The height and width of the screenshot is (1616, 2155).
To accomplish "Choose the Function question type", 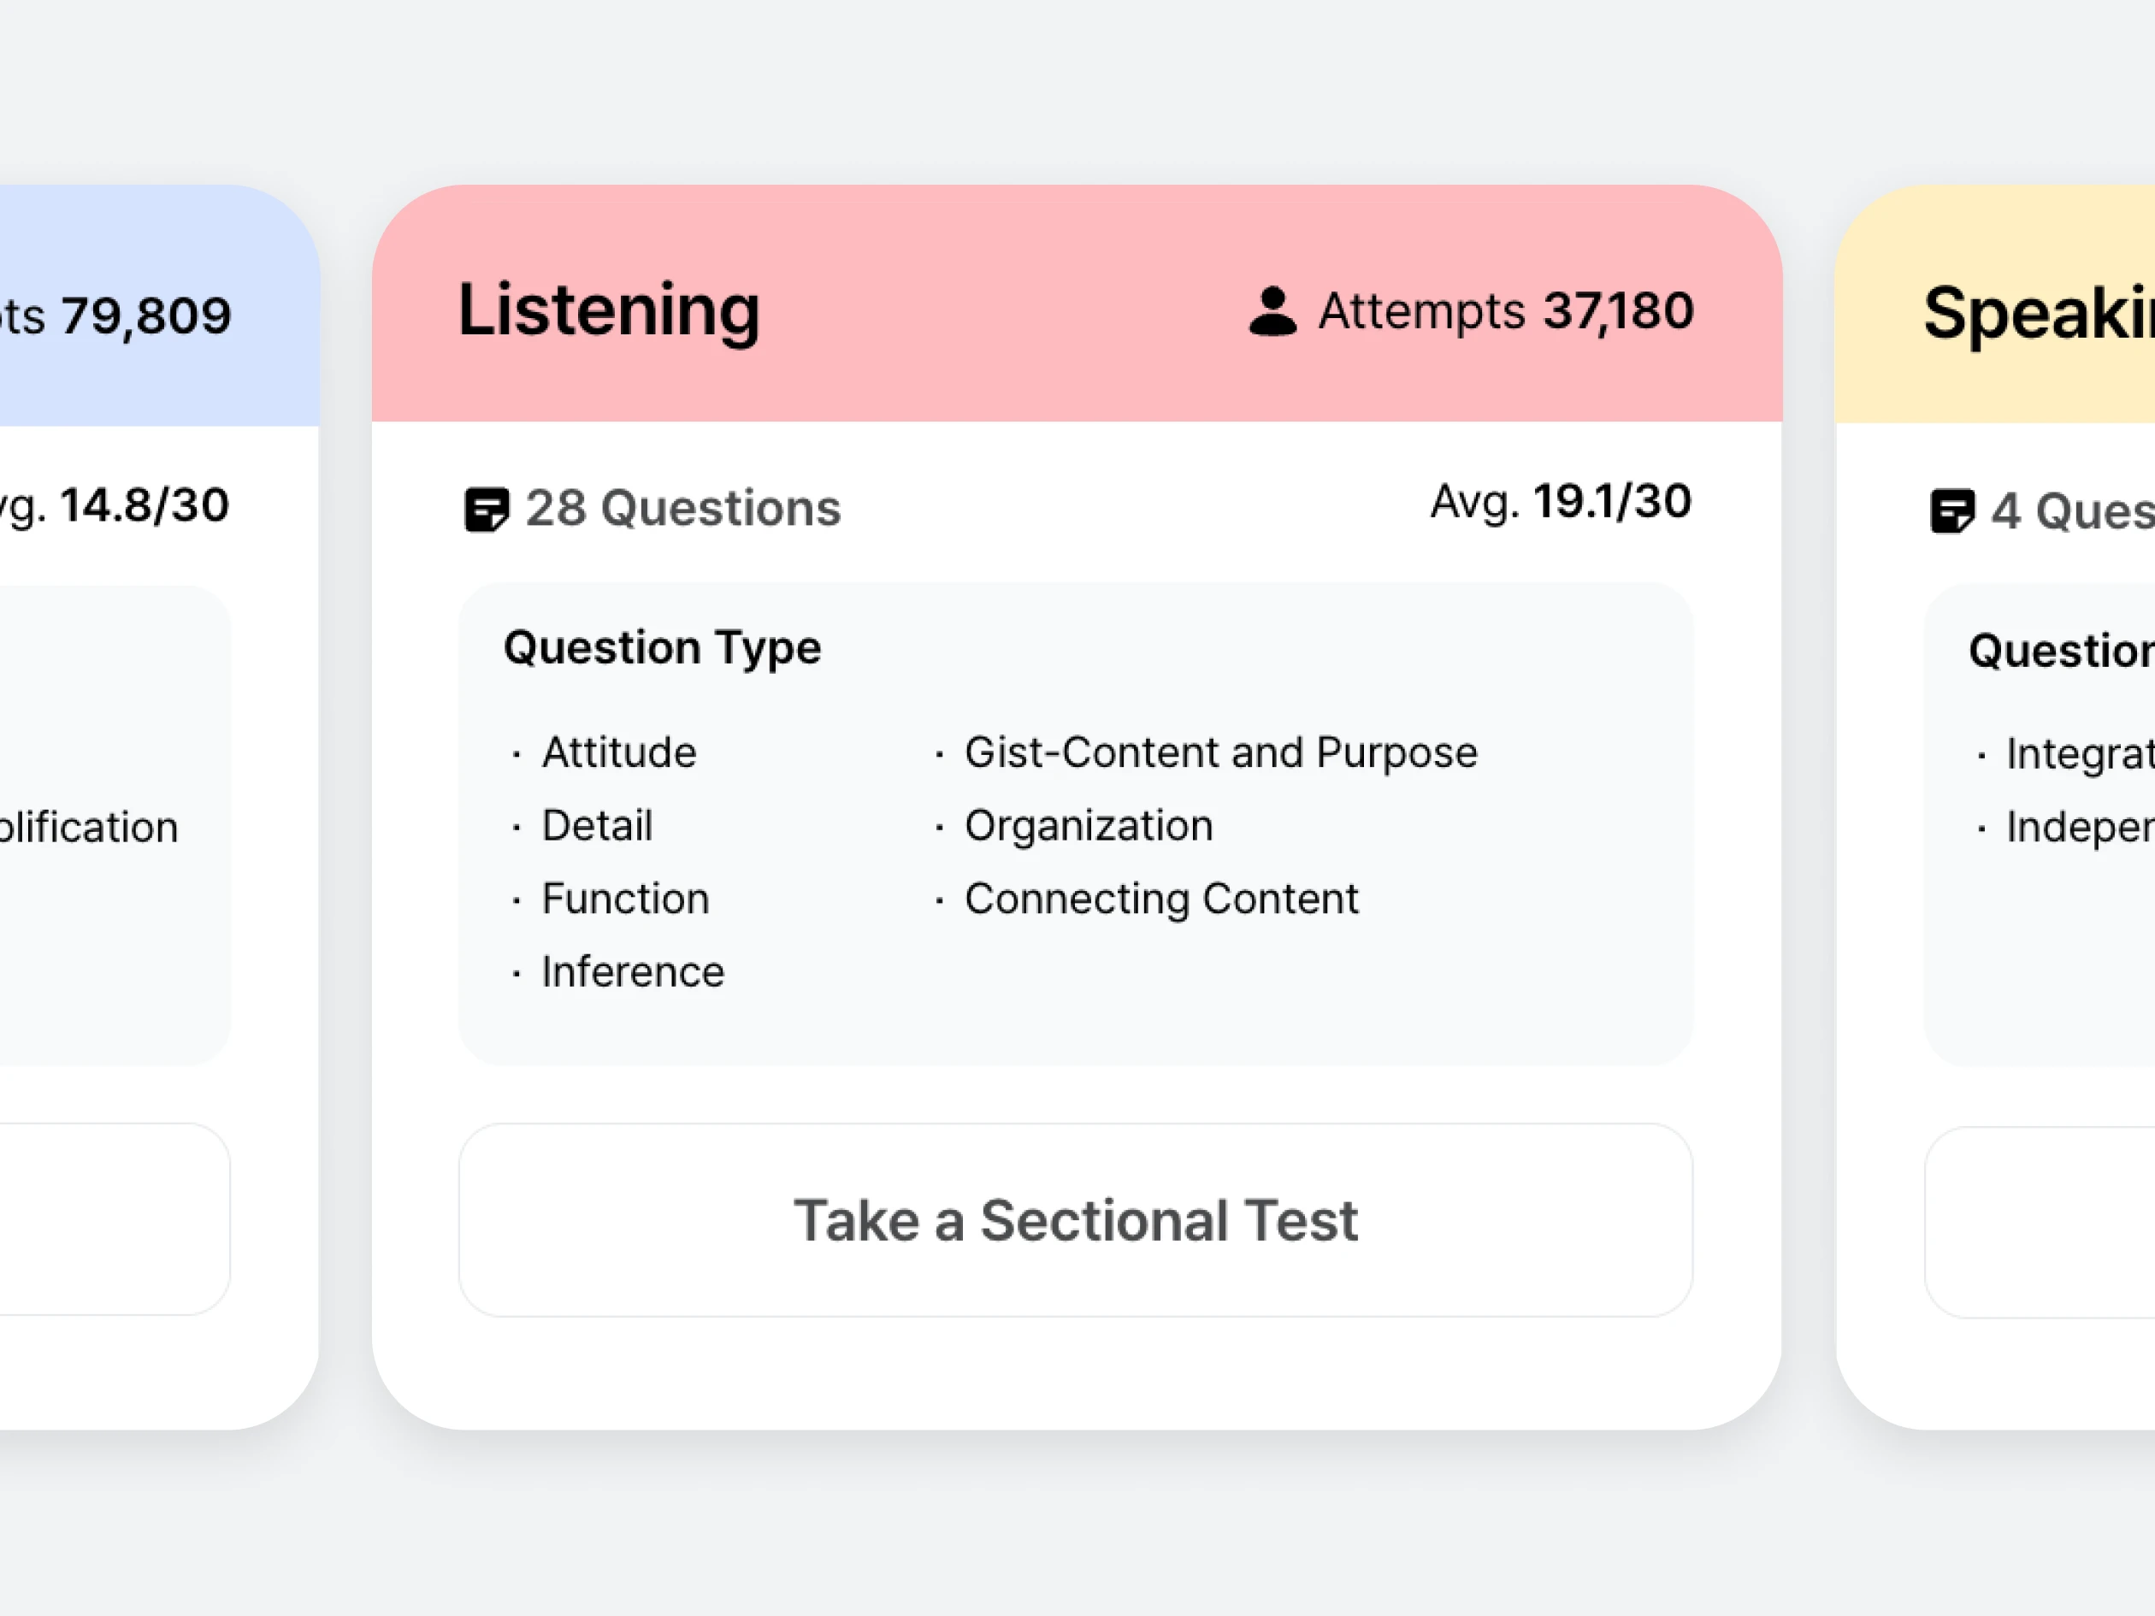I will pos(624,898).
